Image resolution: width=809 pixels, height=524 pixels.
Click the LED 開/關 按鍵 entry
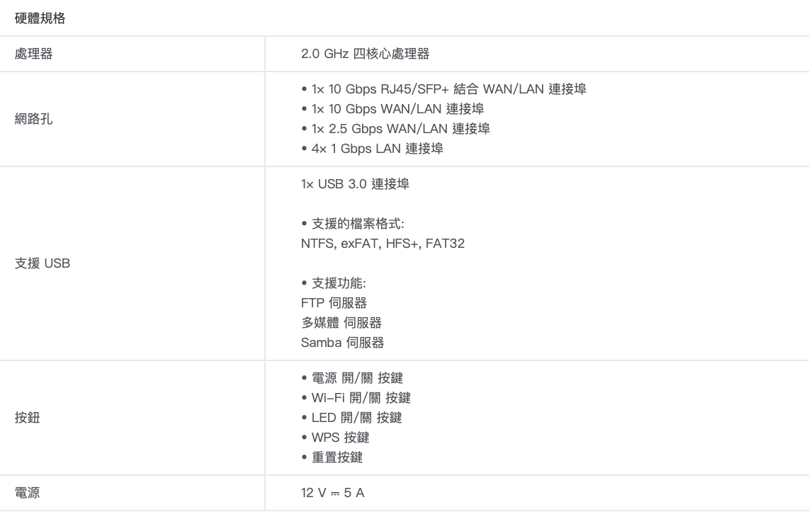351,418
